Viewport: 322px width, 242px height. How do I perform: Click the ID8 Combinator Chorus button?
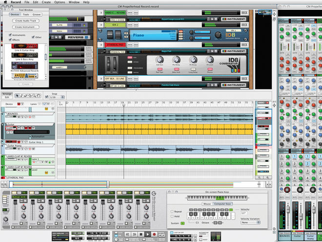[x=210, y=69]
